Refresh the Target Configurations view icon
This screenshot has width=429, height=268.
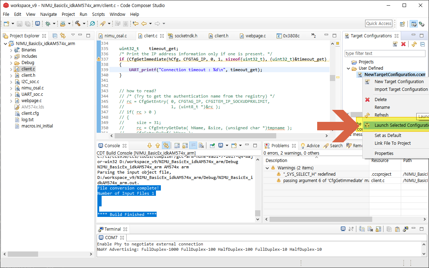[x=414, y=44]
